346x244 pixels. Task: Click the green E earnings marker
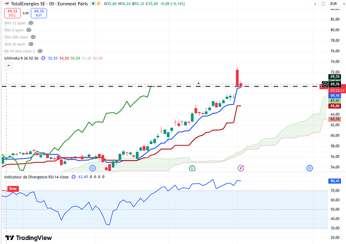(x=192, y=168)
